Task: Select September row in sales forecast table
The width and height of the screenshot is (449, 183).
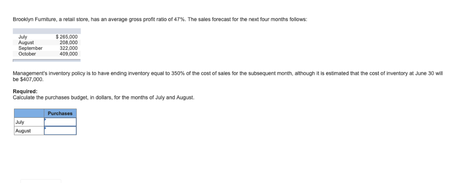Action: (x=46, y=48)
